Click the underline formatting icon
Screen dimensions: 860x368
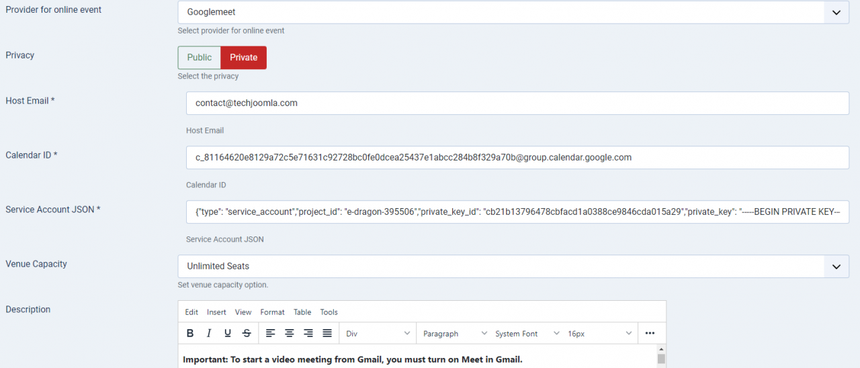click(228, 333)
